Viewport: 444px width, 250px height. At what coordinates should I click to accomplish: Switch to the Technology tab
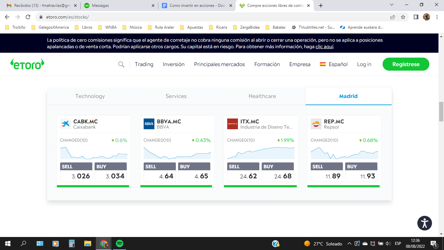point(90,96)
